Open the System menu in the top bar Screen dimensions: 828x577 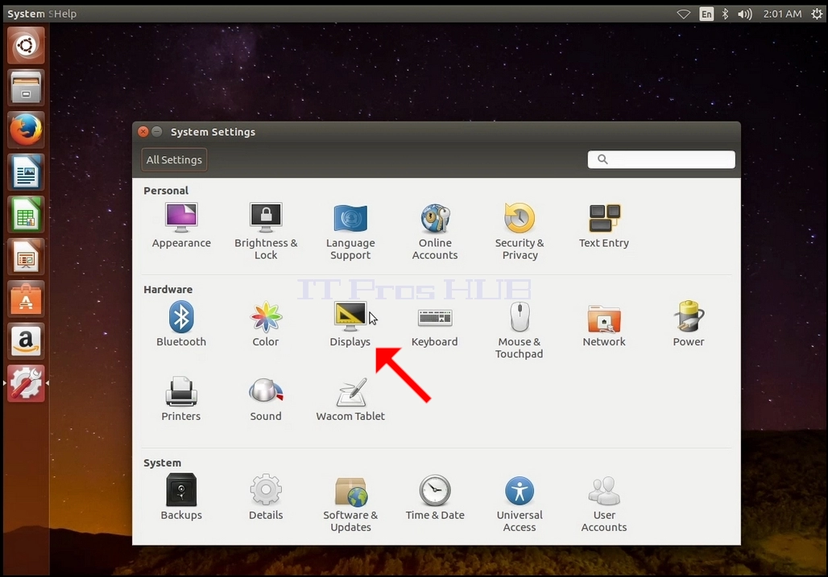pyautogui.click(x=26, y=14)
